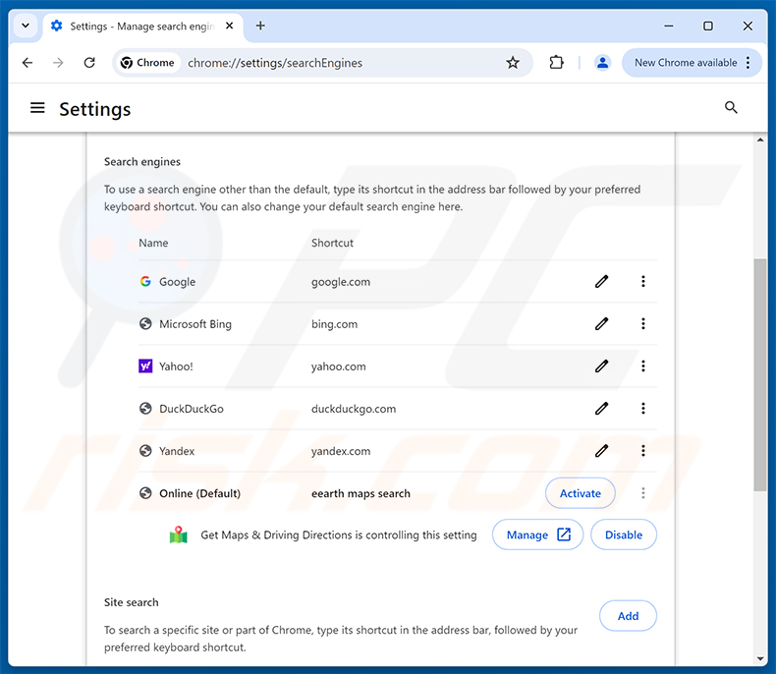Click the vertical scrollbar thumb
This screenshot has height=674, width=776.
[759, 374]
